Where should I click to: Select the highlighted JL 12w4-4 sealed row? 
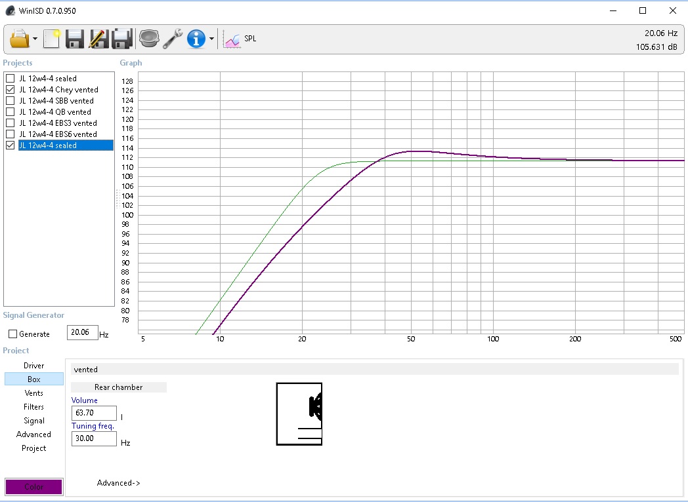(x=66, y=145)
